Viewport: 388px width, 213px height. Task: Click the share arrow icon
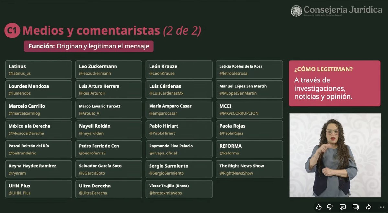click(x=369, y=207)
